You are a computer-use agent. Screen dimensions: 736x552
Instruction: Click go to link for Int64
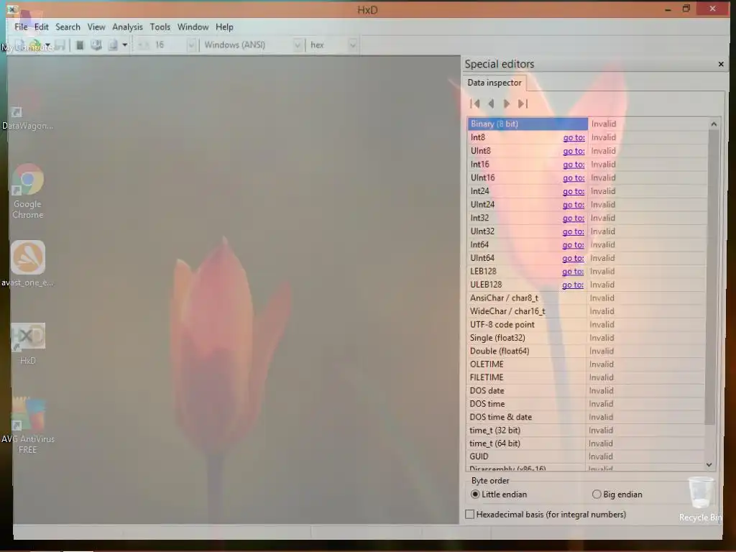[573, 245]
